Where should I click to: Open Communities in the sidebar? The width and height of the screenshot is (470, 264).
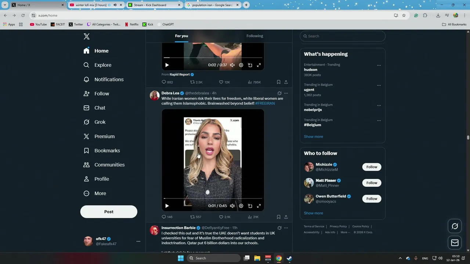pyautogui.click(x=104, y=165)
